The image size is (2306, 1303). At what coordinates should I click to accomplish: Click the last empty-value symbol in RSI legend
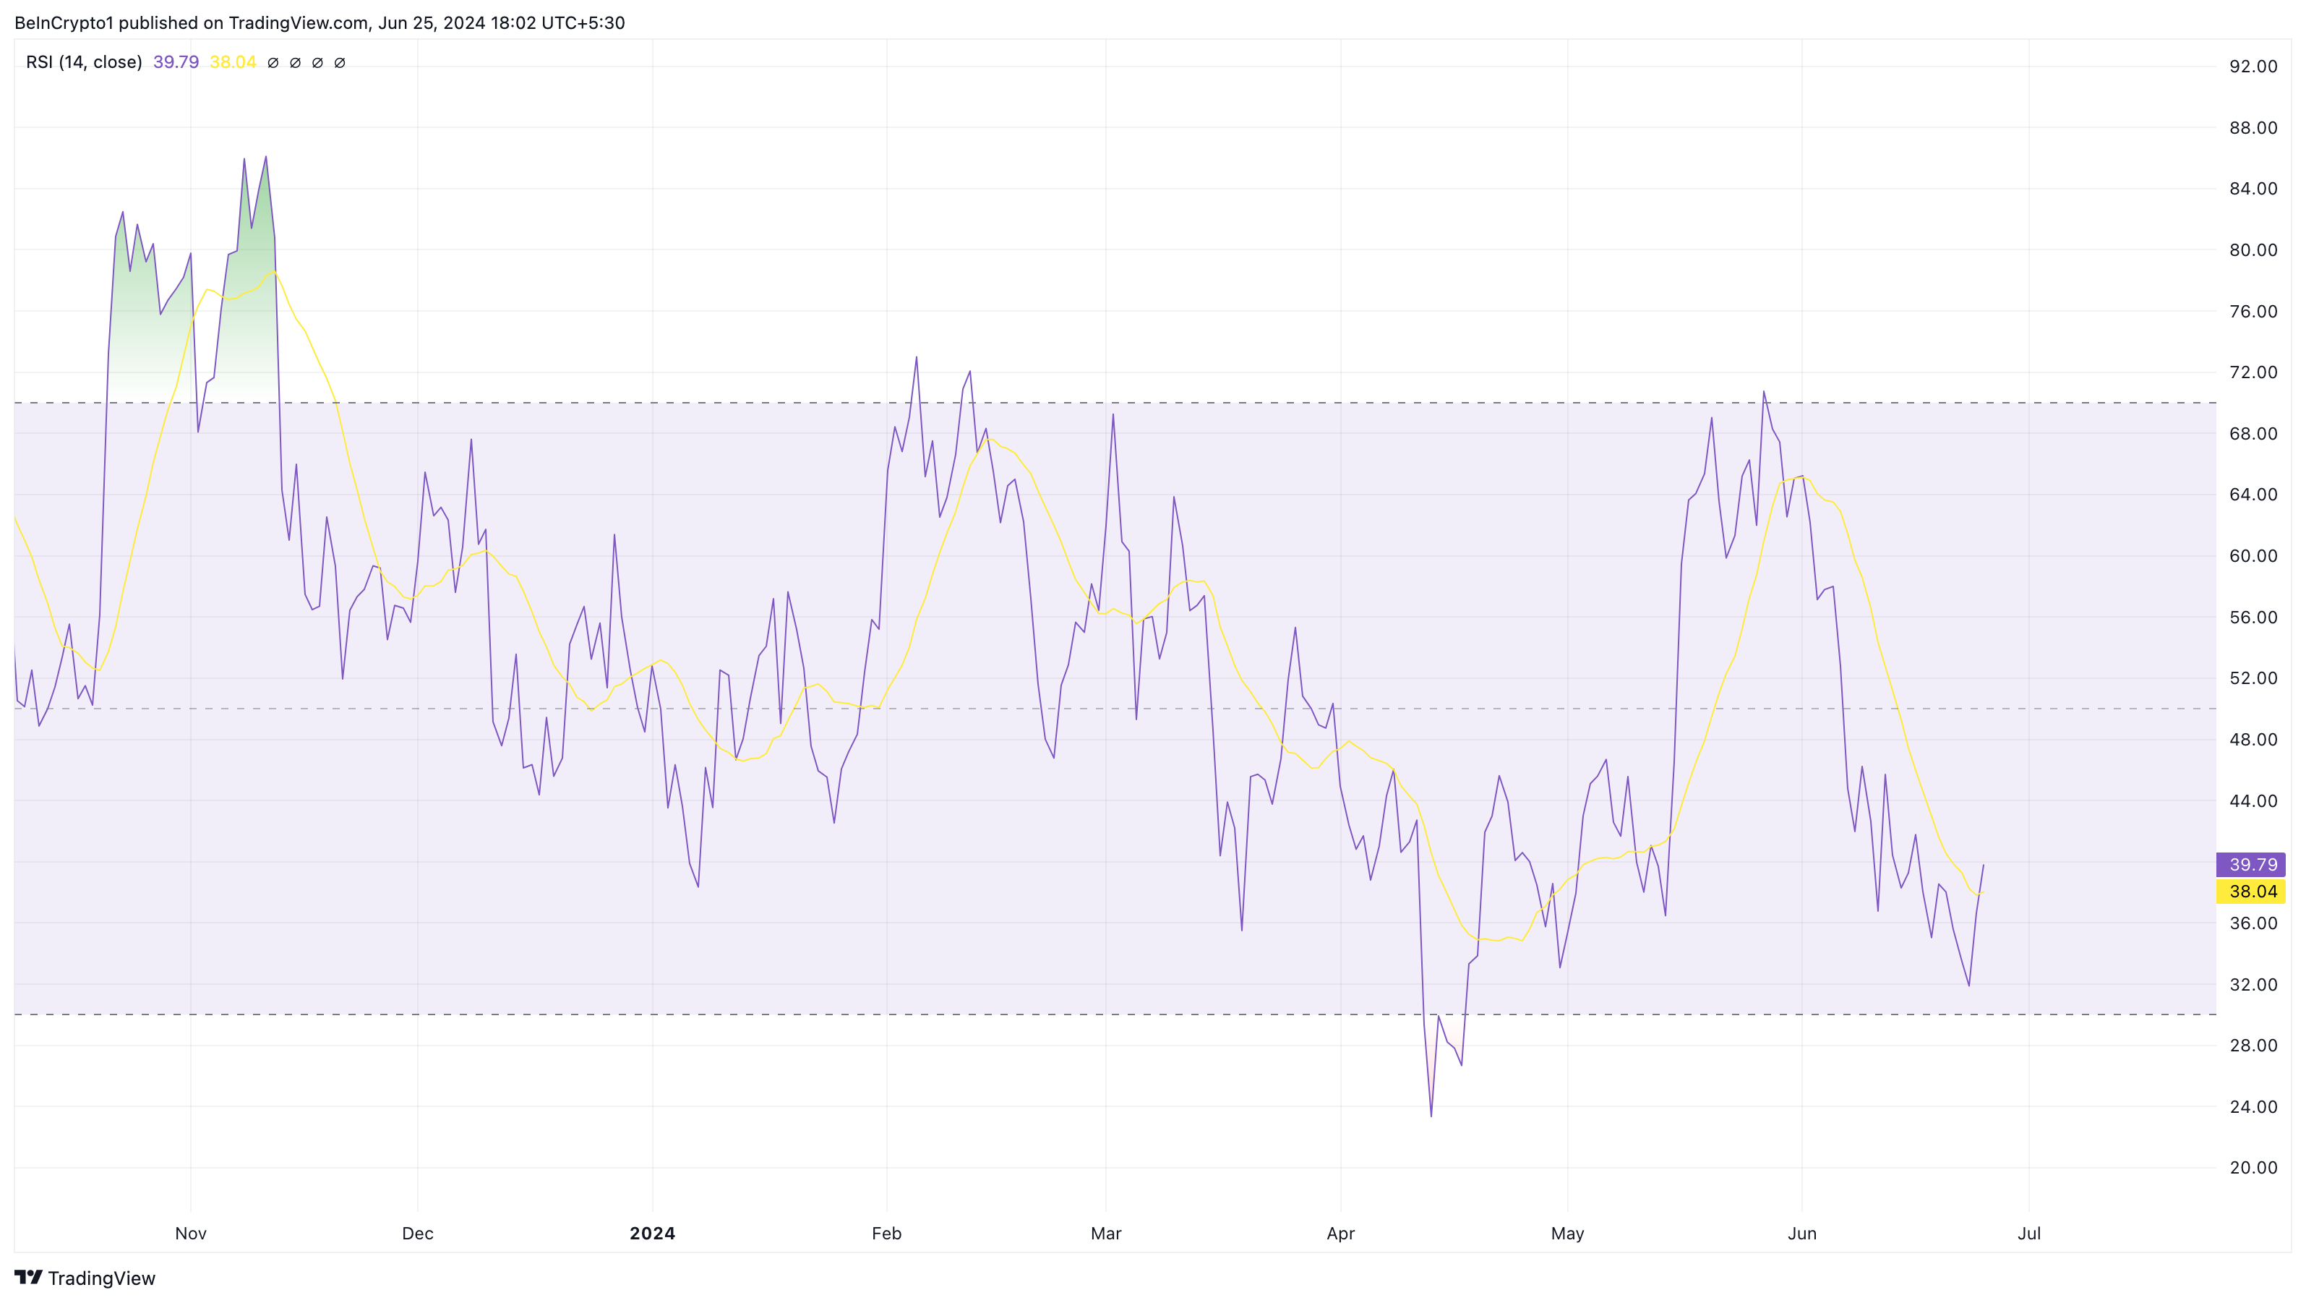[x=339, y=63]
